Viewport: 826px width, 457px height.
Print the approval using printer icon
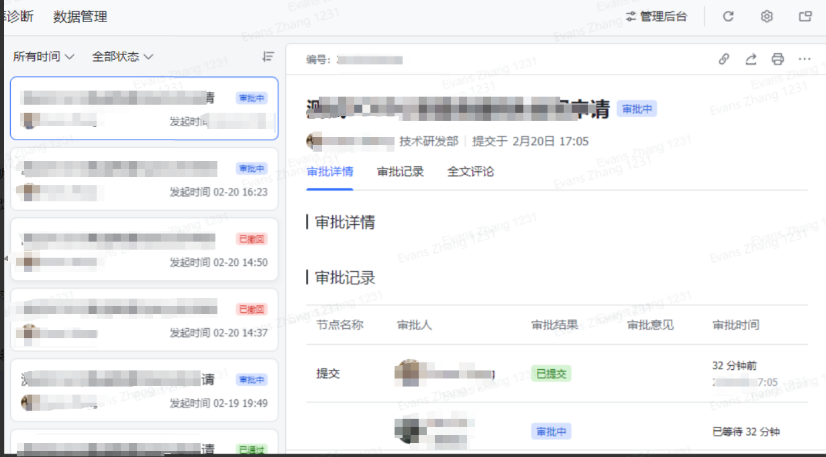point(778,59)
